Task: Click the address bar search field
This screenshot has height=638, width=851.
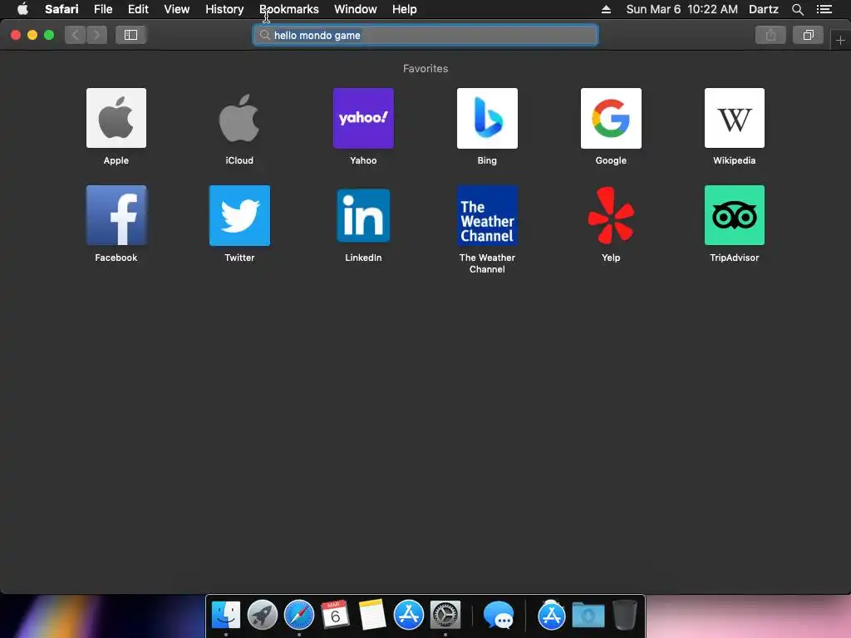Action: (425, 35)
